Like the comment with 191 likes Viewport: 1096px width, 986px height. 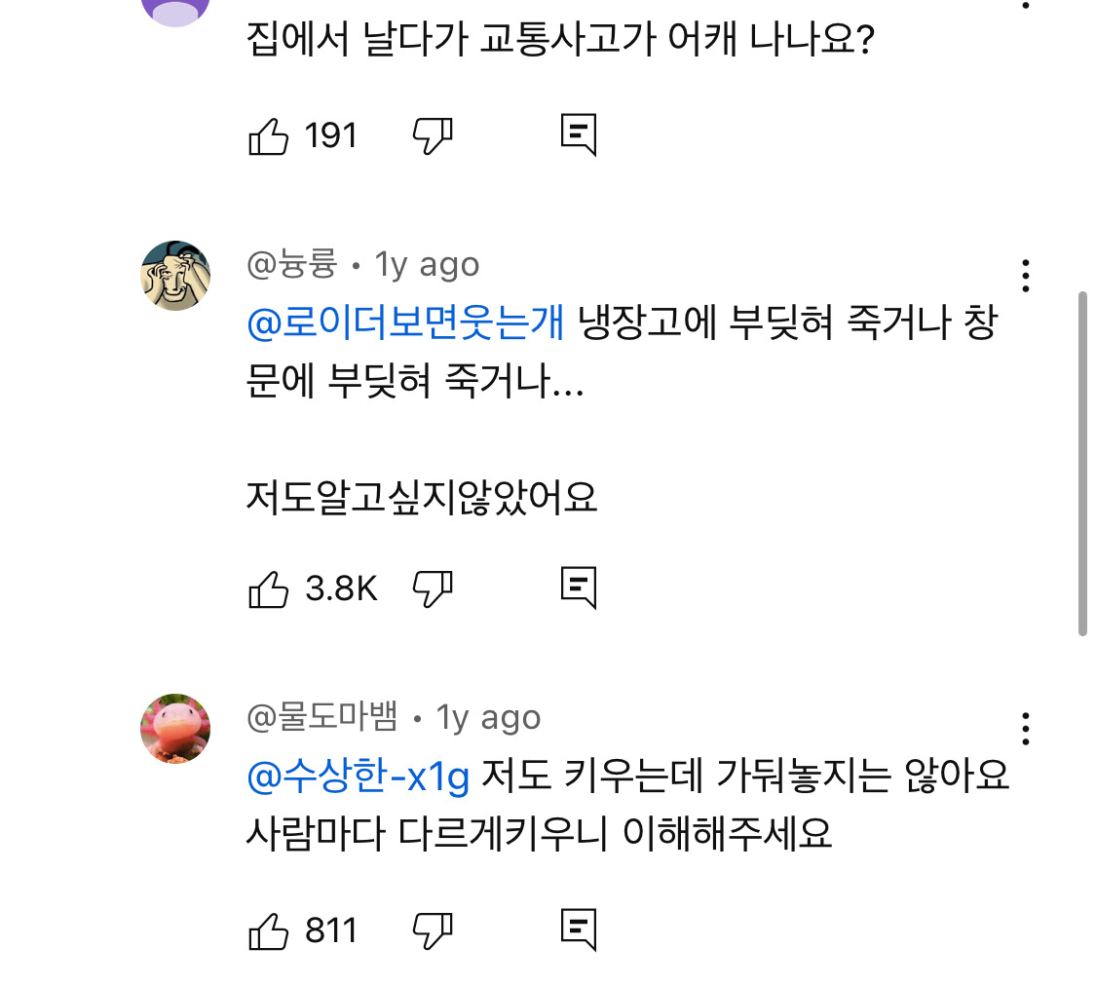[x=270, y=136]
